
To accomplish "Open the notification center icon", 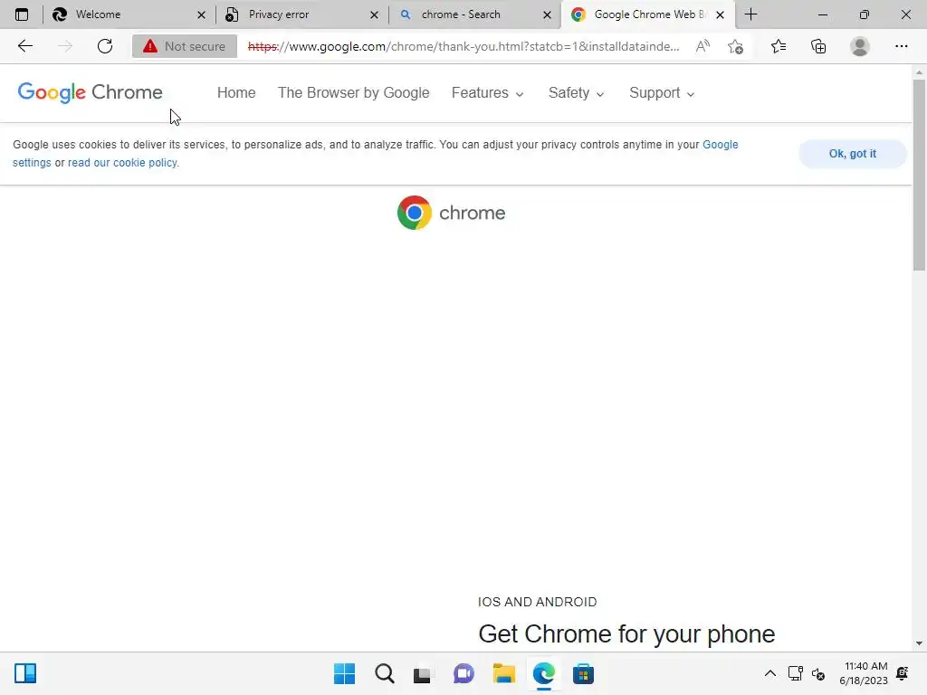I will 903,673.
